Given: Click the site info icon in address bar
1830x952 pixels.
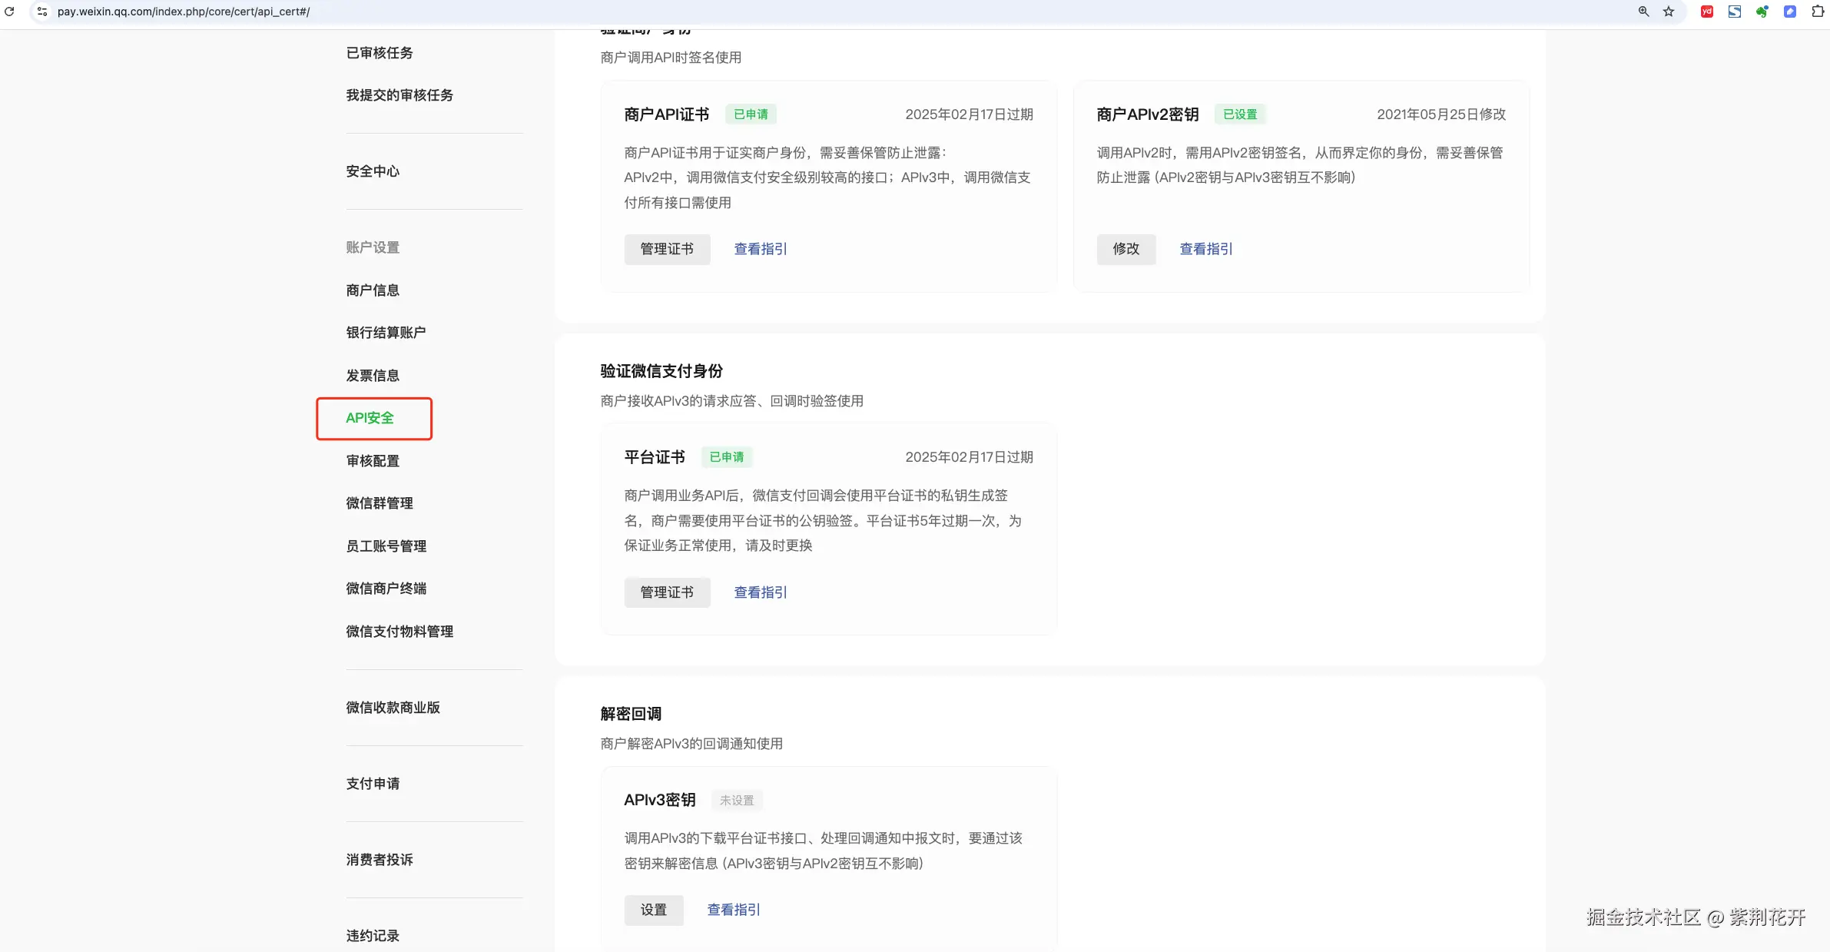Looking at the screenshot, I should coord(42,12).
